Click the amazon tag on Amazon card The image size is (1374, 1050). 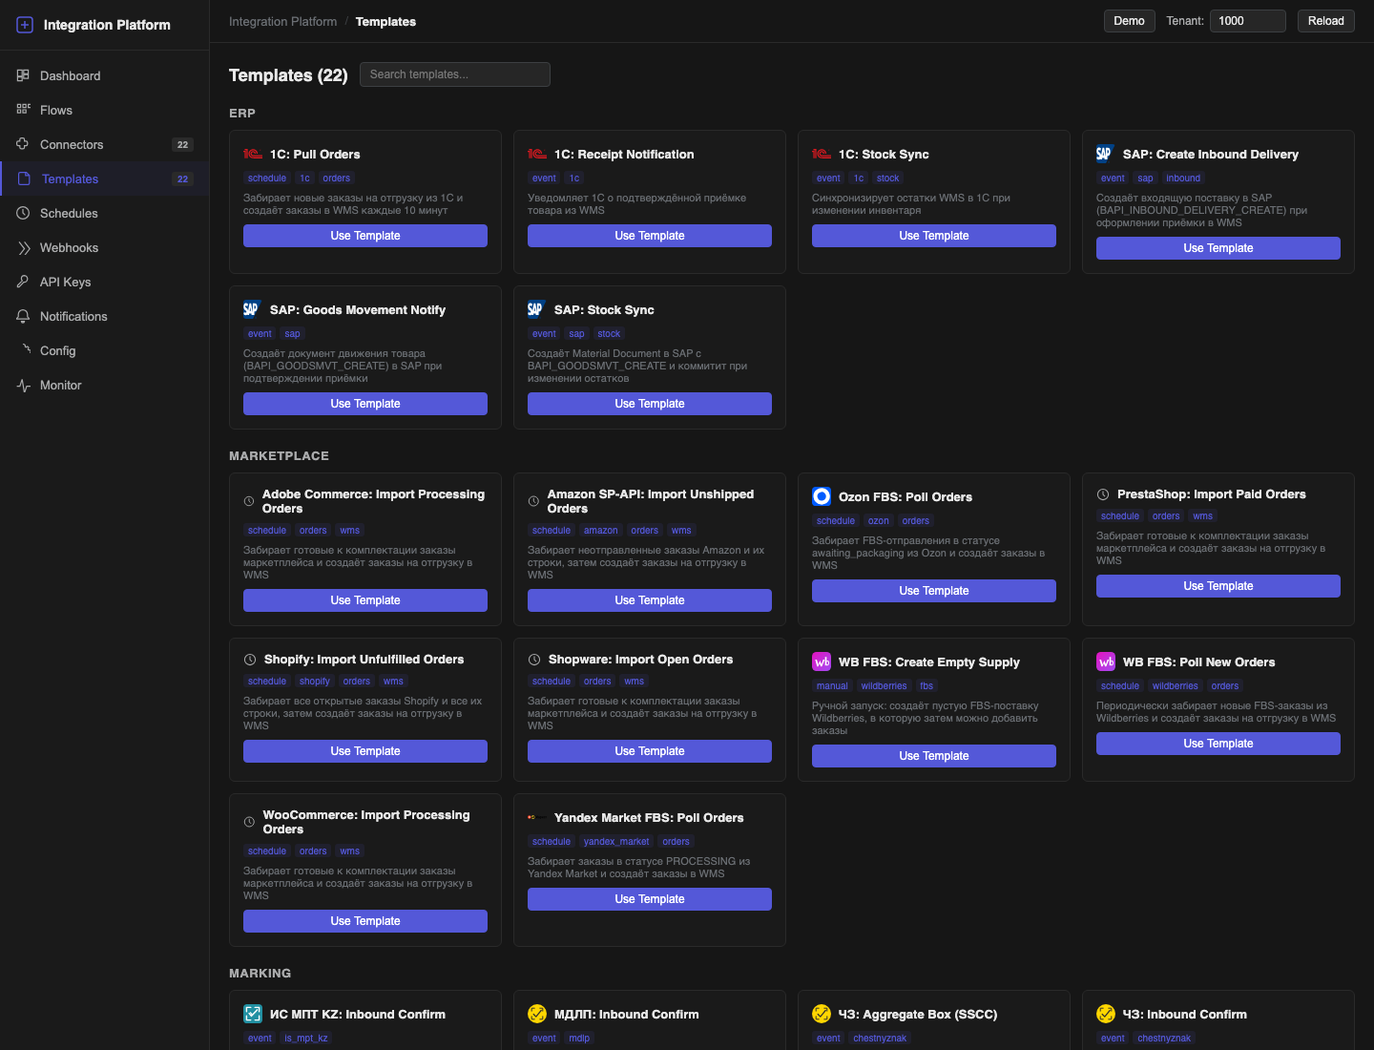pyautogui.click(x=601, y=531)
